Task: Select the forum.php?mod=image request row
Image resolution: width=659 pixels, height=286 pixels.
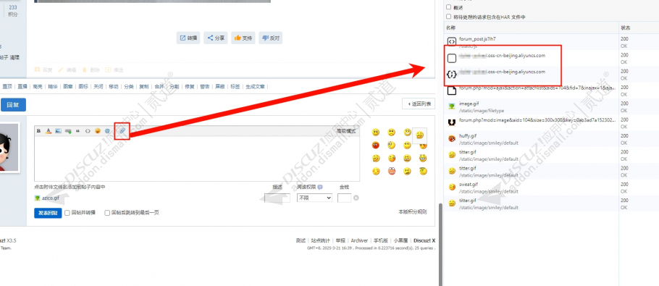Action: tap(551, 122)
